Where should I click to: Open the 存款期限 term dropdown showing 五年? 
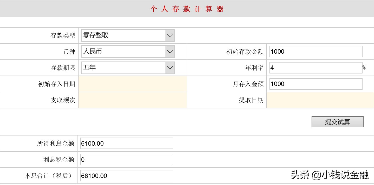(x=127, y=68)
